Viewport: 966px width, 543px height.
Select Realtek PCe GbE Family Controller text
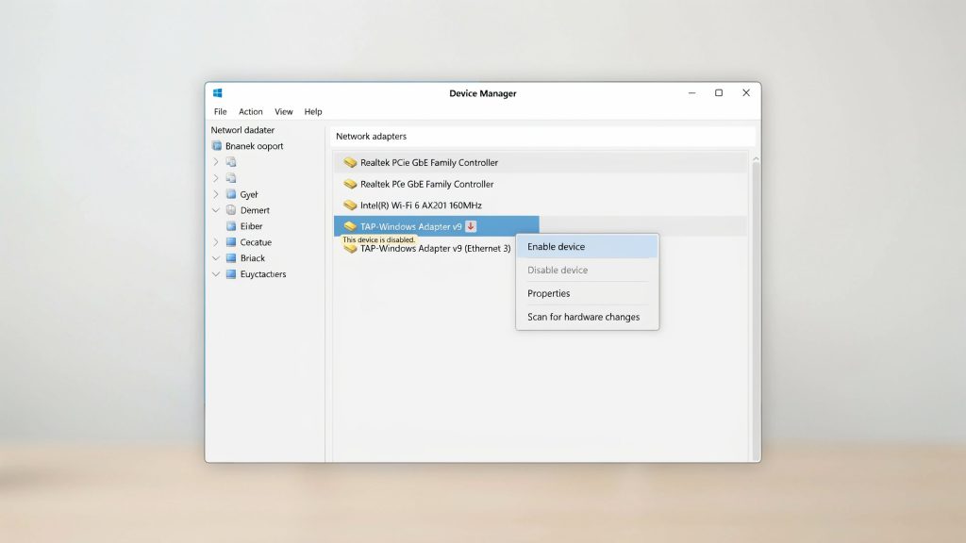[x=427, y=184]
